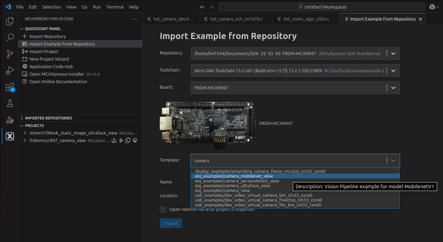This screenshot has height=242, width=443.
Task: Open the Source Control view
Action: click(10, 54)
